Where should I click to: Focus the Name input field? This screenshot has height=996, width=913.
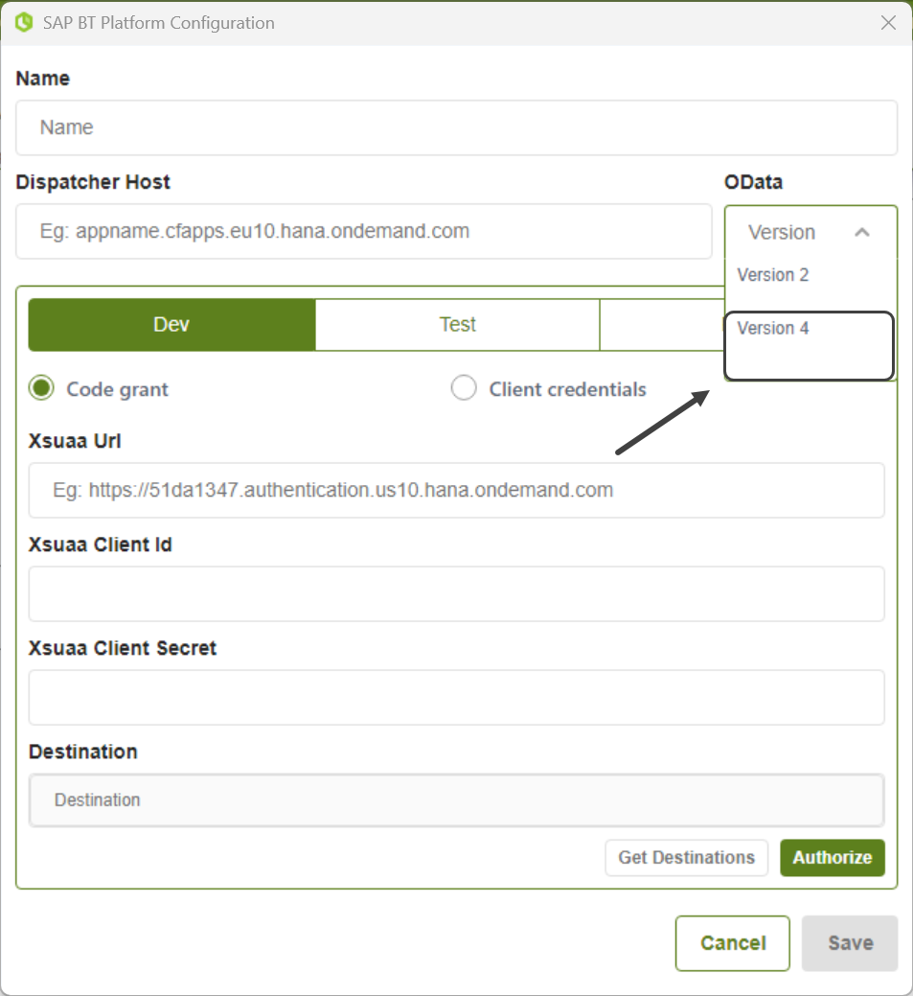point(456,127)
